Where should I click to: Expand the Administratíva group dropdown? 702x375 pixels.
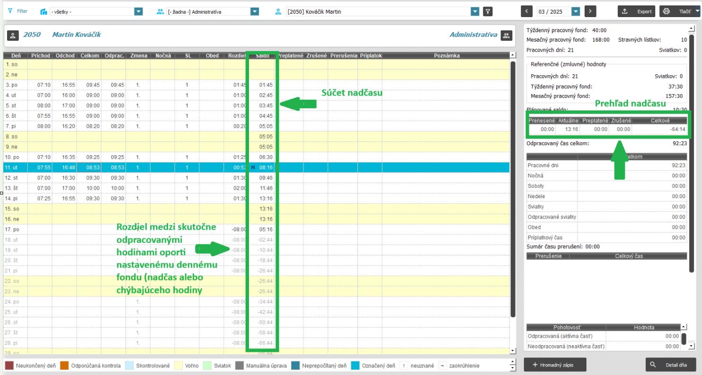[255, 12]
